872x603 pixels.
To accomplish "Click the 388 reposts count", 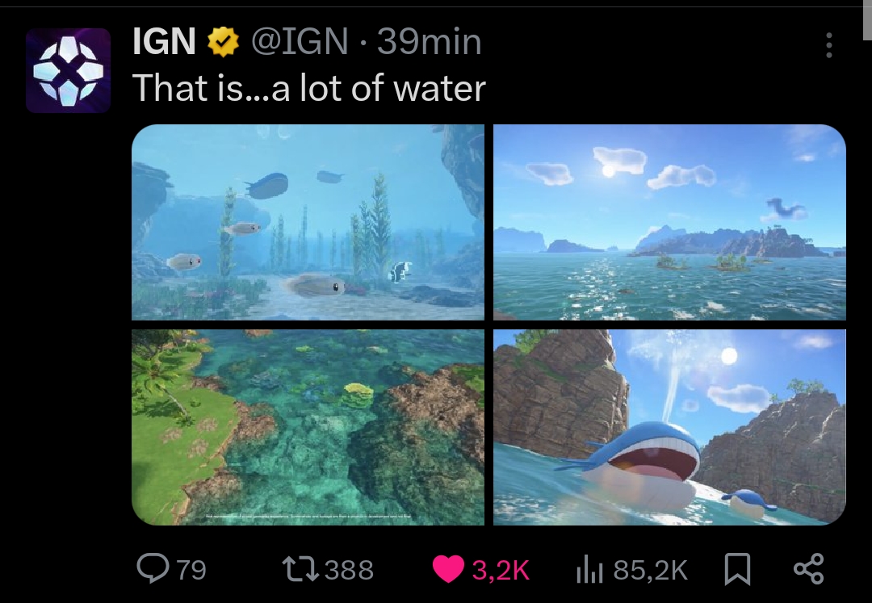I will tap(349, 571).
